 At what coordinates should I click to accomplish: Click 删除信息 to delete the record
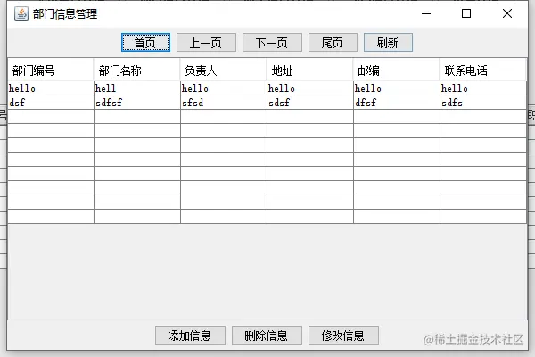[267, 336]
